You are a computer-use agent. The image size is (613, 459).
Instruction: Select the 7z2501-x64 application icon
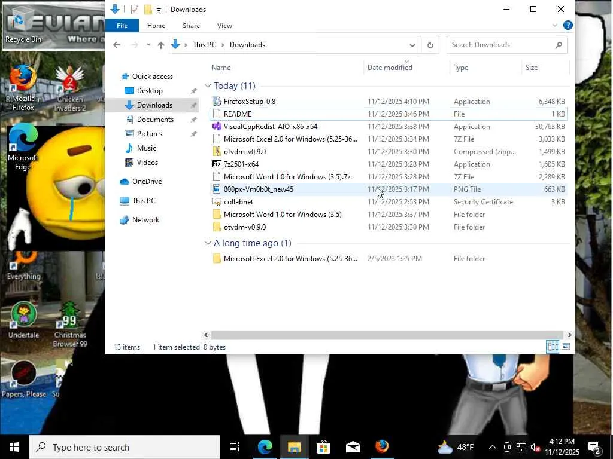(217, 164)
